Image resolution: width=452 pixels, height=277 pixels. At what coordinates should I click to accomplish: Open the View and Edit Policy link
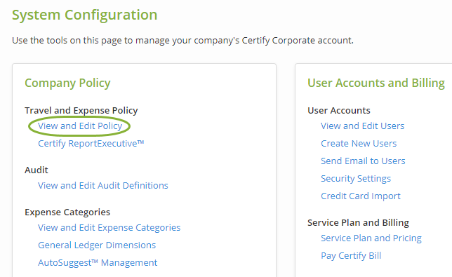[80, 126]
